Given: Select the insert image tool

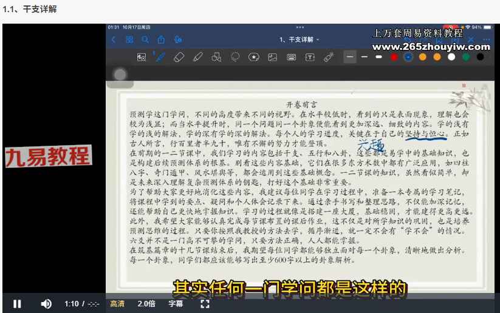Looking at the screenshot, I should tap(273, 57).
